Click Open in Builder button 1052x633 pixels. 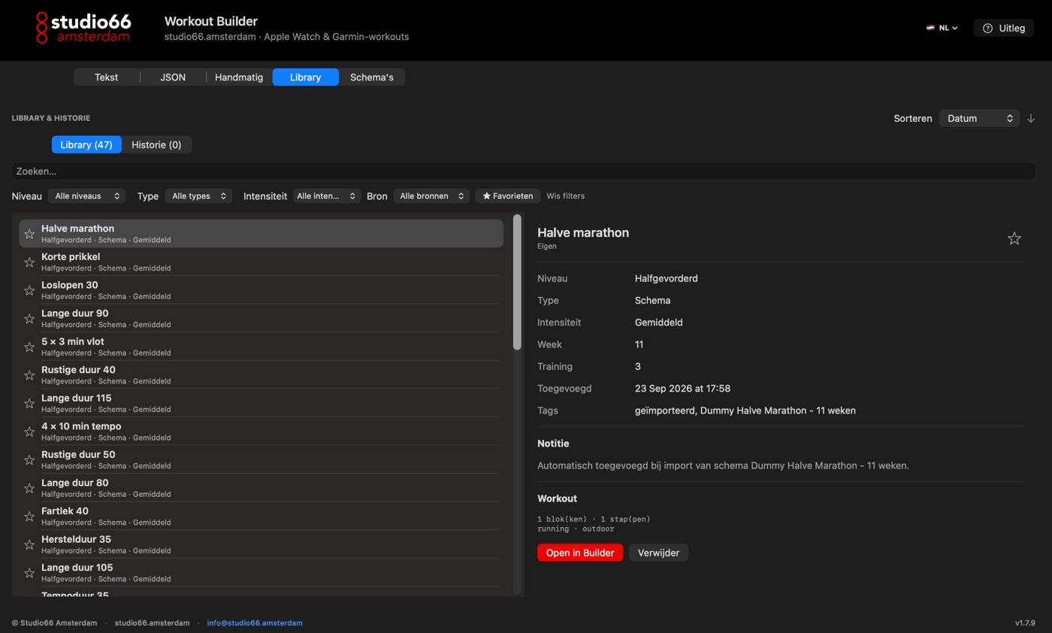coord(580,553)
